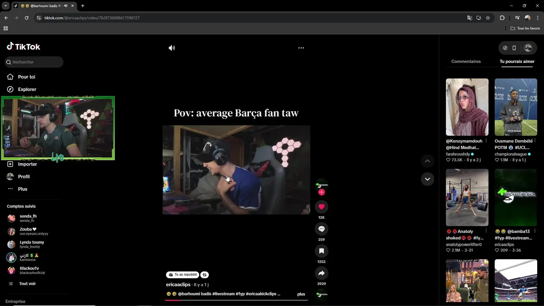Click the TikTok coins icon in top pill
Image resolution: width=544 pixels, height=306 pixels.
point(505,48)
